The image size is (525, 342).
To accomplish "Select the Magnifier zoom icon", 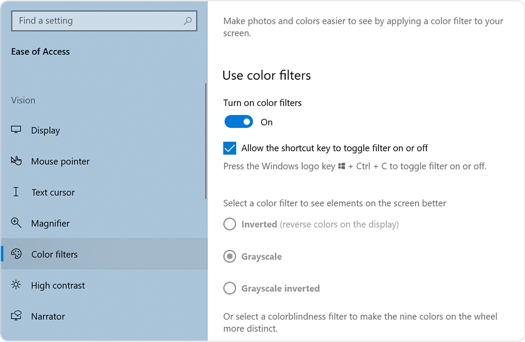I will (x=16, y=223).
